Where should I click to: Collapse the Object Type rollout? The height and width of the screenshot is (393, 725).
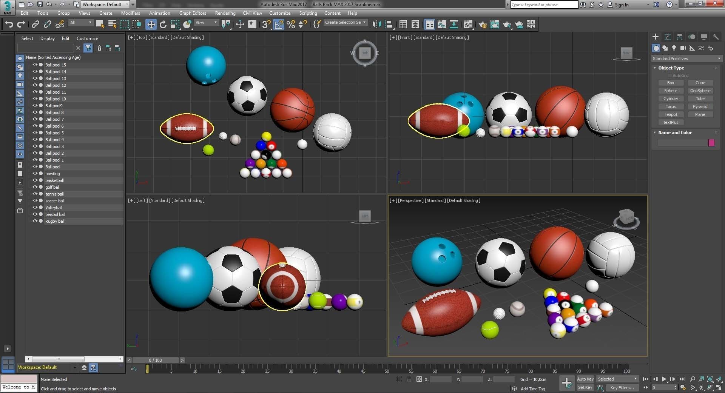[x=671, y=68]
